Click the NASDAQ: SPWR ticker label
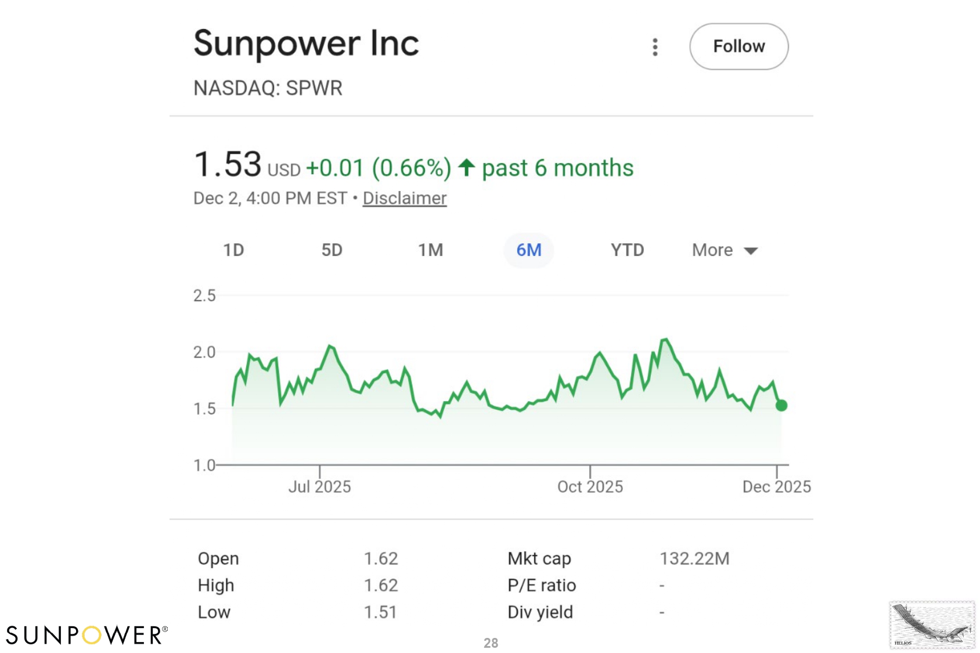The width and height of the screenshot is (980, 653). pos(268,88)
